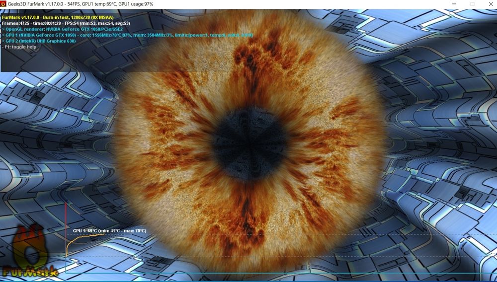Image resolution: width=497 pixels, height=282 pixels.
Task: Click the 'GPU 1 (NVIDIA GeForce GTX 1050)' core line
Action: pos(127,35)
